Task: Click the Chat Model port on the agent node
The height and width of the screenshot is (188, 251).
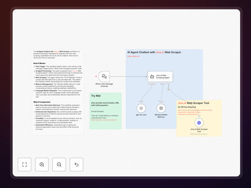Action: coord(152,82)
